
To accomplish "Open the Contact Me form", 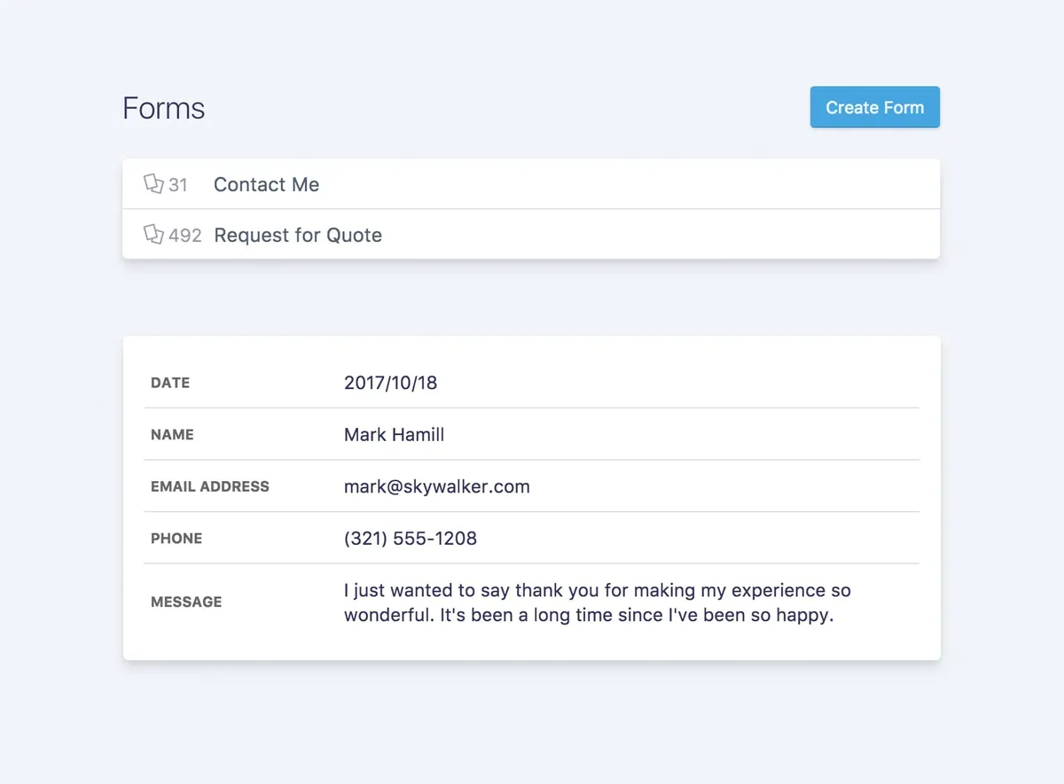I will (x=266, y=185).
